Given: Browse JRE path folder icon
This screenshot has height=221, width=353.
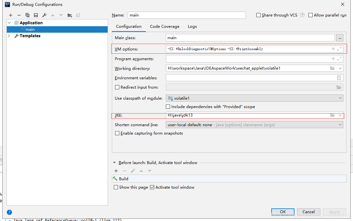Looking at the screenshot, I should point(332,115).
